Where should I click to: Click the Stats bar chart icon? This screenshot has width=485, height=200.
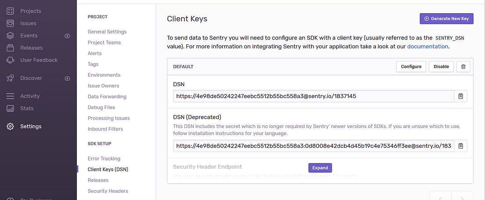pyautogui.click(x=11, y=108)
